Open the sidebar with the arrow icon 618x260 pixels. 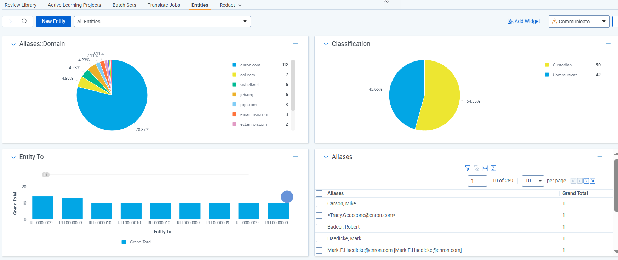(11, 21)
